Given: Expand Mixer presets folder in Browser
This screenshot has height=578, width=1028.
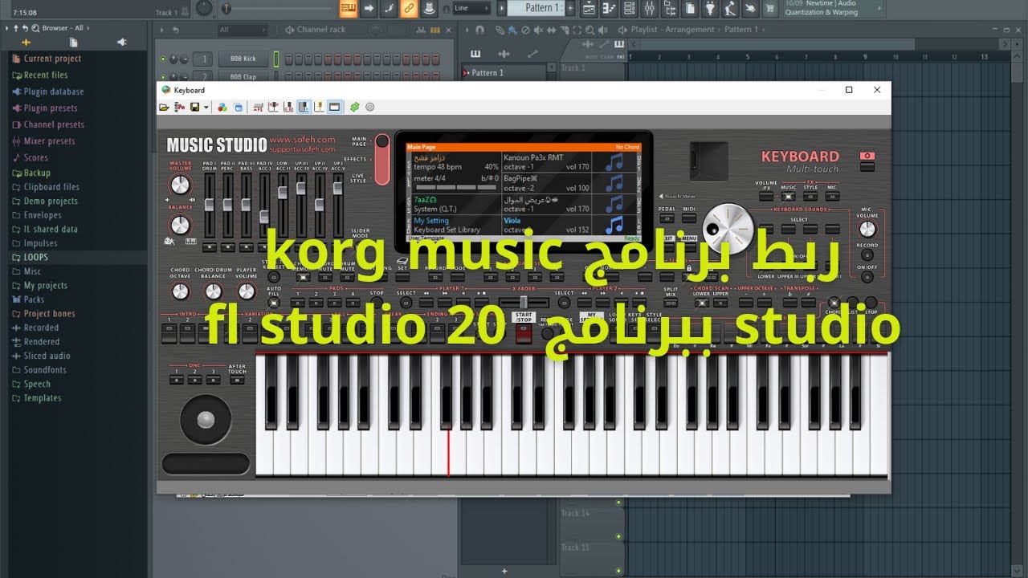Looking at the screenshot, I should click(x=49, y=141).
